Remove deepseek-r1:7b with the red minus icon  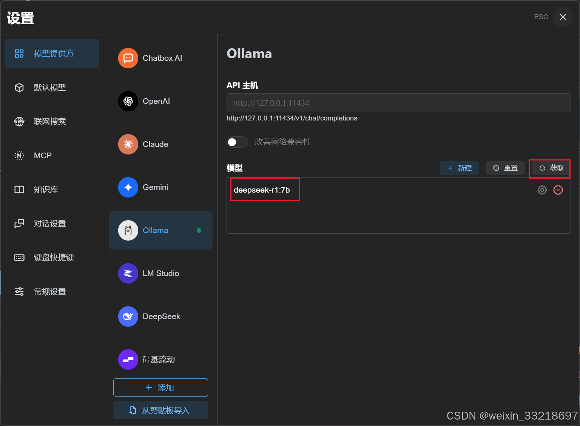click(558, 190)
